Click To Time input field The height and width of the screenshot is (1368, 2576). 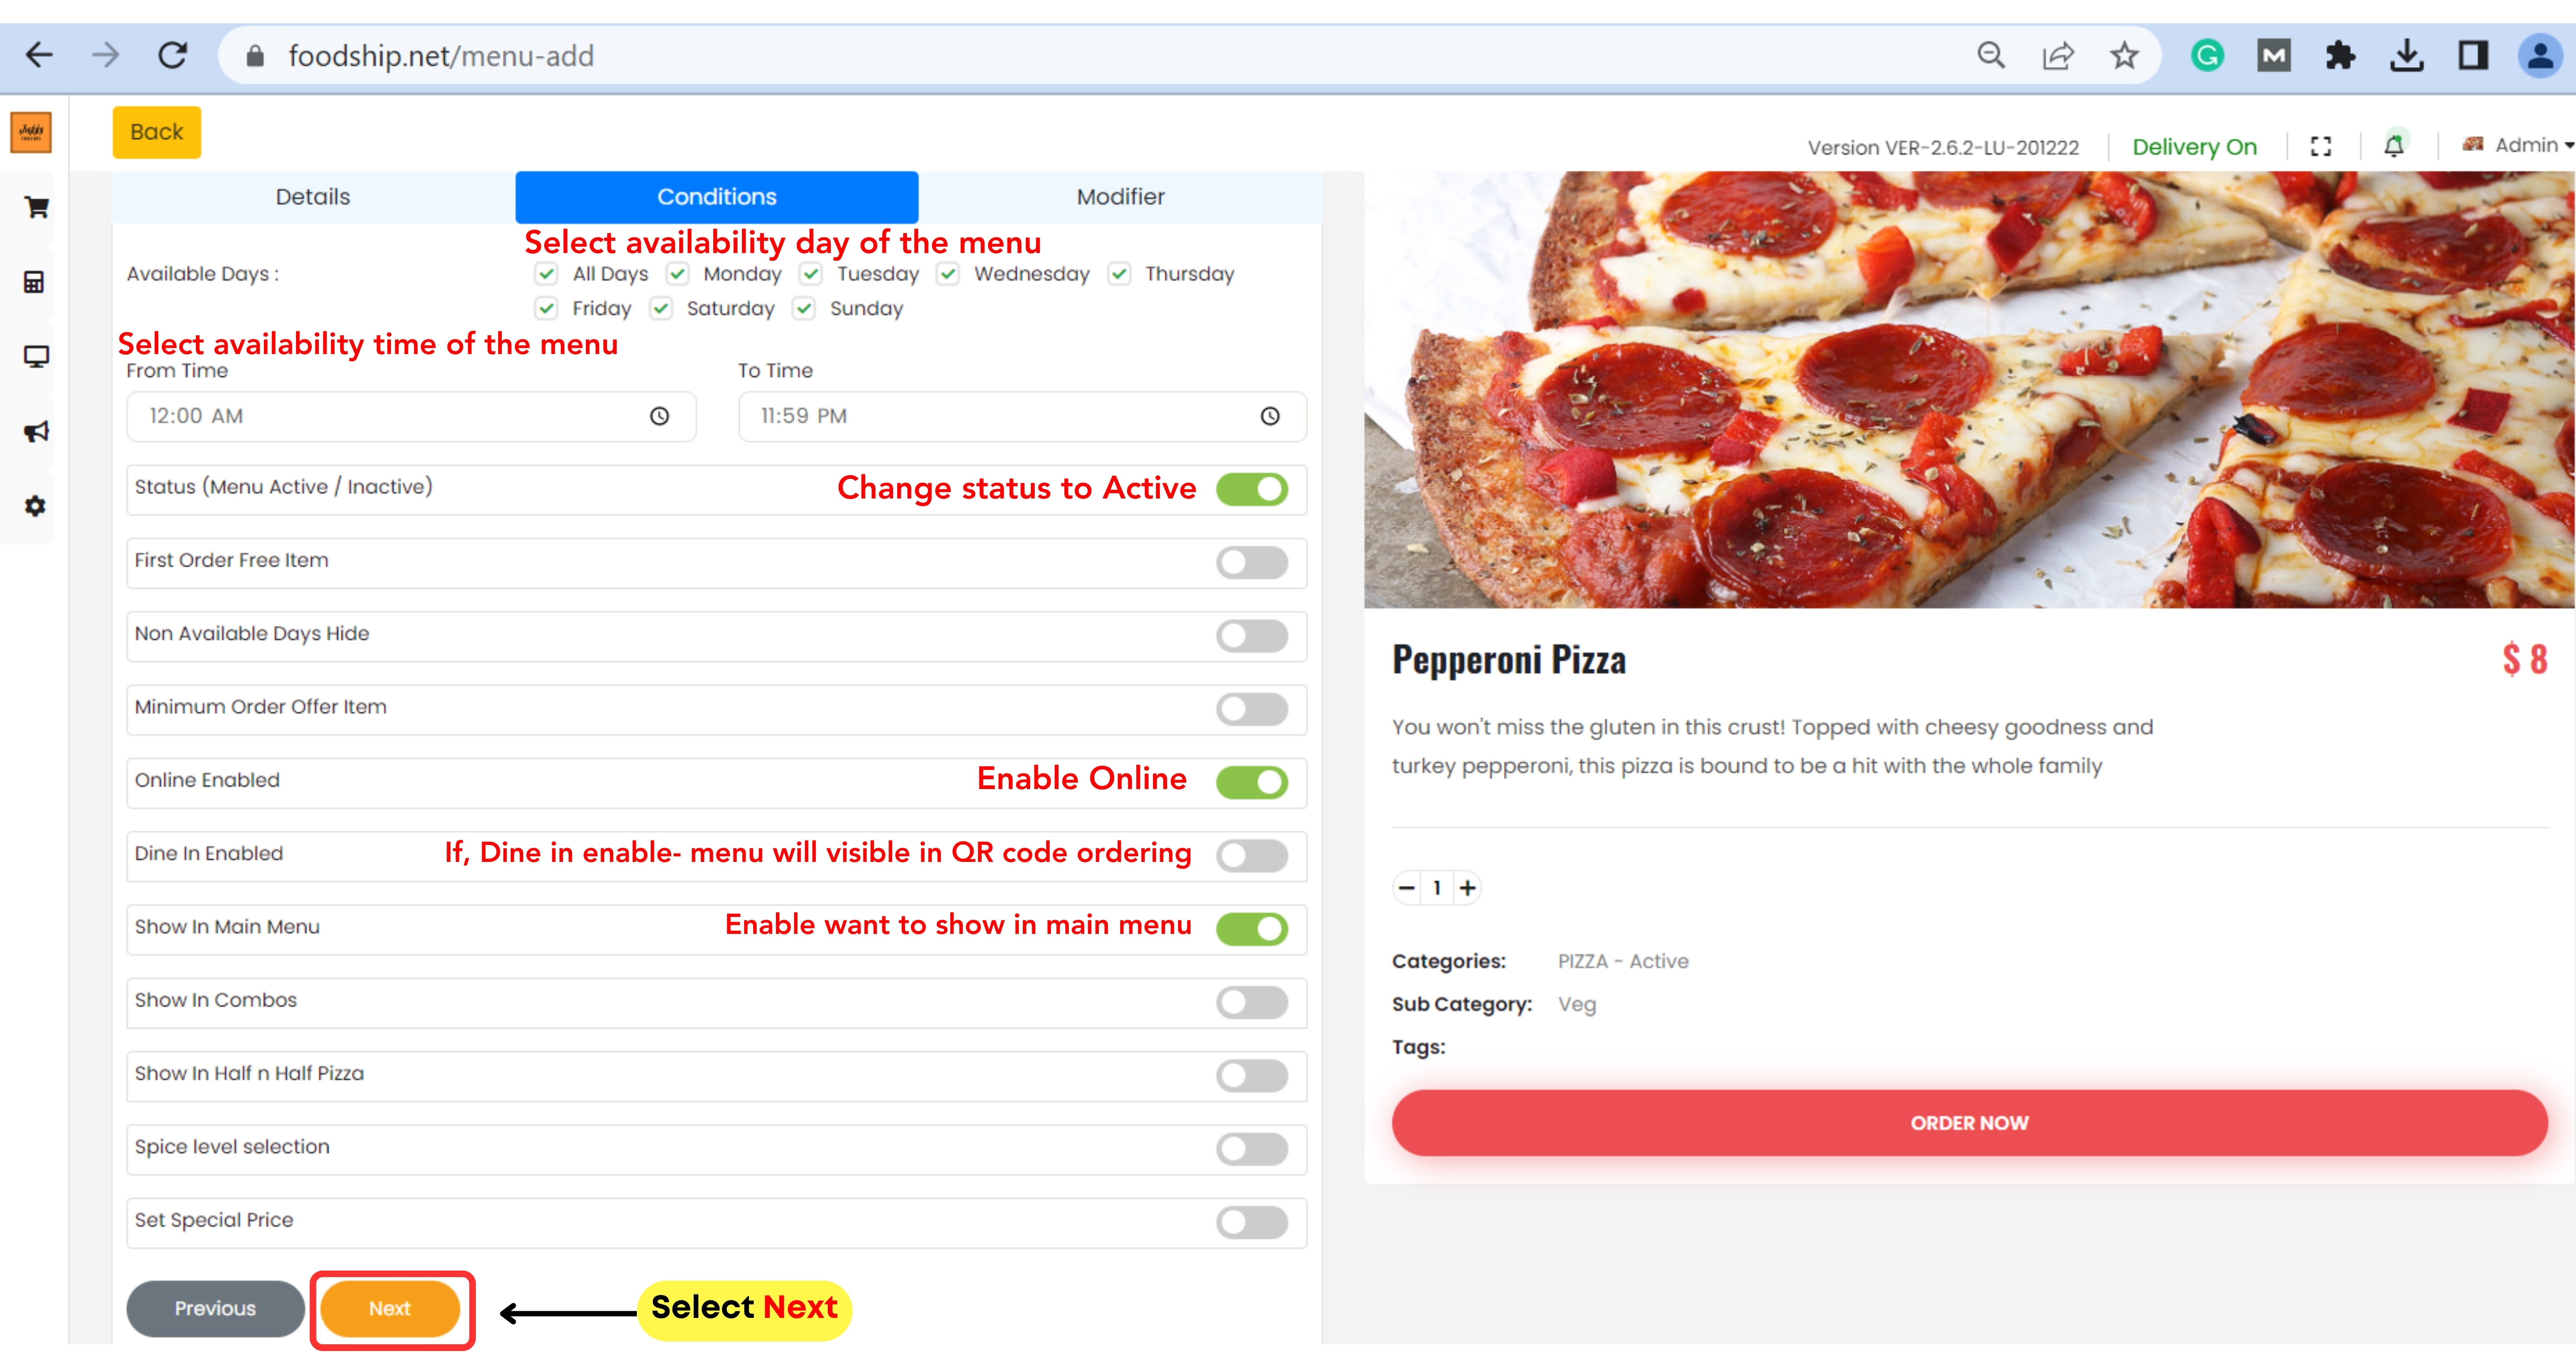coord(1022,416)
